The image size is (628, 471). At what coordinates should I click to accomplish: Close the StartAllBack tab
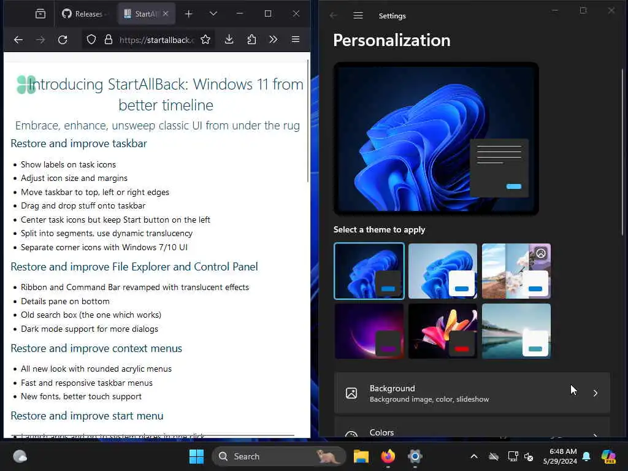166,13
